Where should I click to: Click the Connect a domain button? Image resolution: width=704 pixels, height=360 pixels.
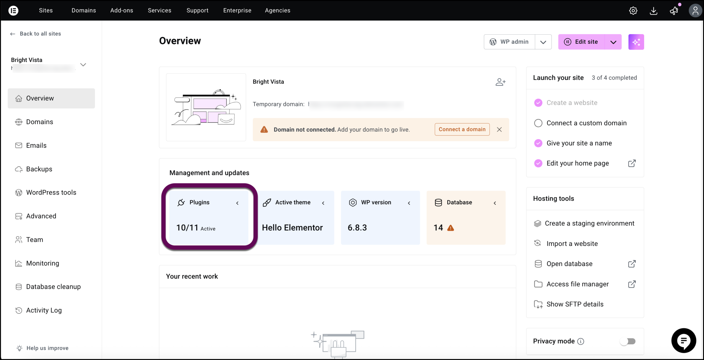(462, 129)
